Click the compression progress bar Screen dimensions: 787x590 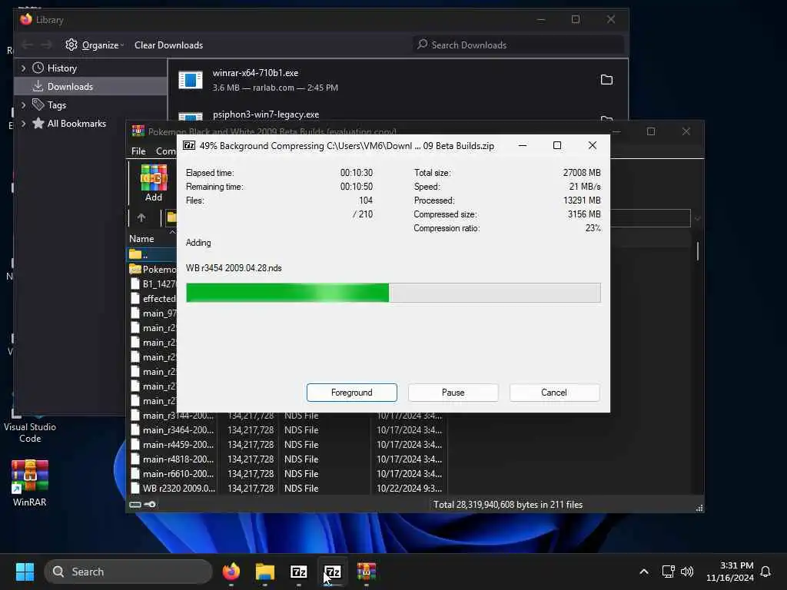[393, 293]
